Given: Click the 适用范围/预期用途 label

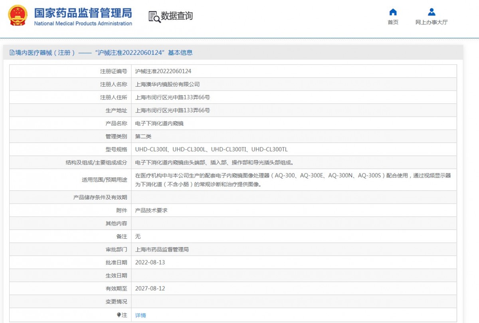Looking at the screenshot, I should [x=105, y=180].
